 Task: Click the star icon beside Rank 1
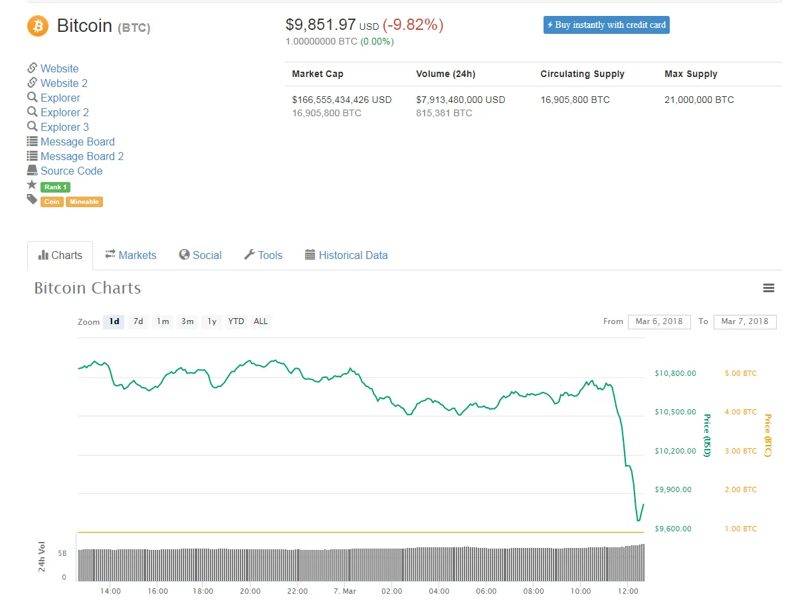pos(32,185)
